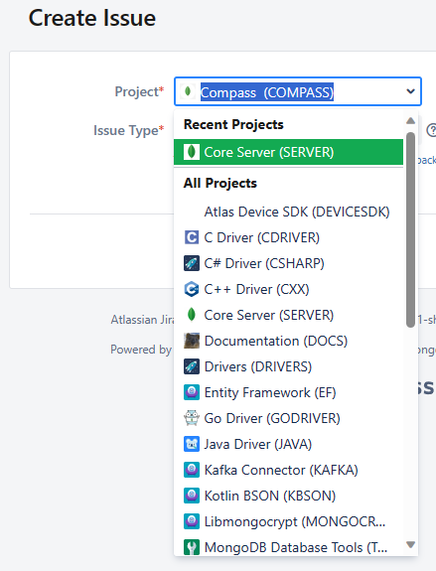Choose Libmongocrypt (MONGOCR...) project
This screenshot has width=436, height=571.
[x=288, y=522]
